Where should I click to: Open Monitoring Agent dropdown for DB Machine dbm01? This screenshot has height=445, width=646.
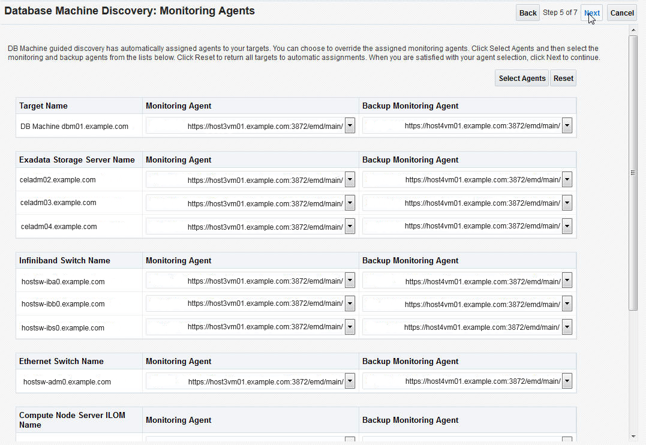tap(350, 125)
